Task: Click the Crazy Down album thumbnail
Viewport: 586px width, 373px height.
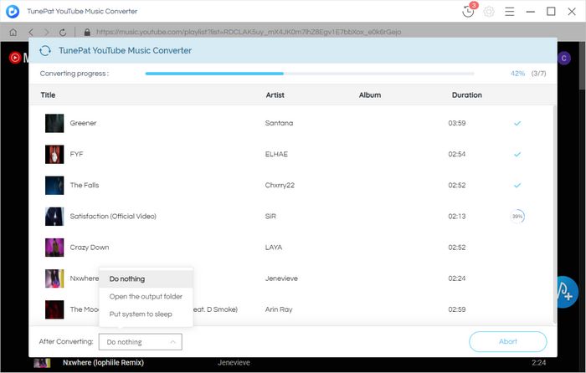Action: pyautogui.click(x=54, y=248)
